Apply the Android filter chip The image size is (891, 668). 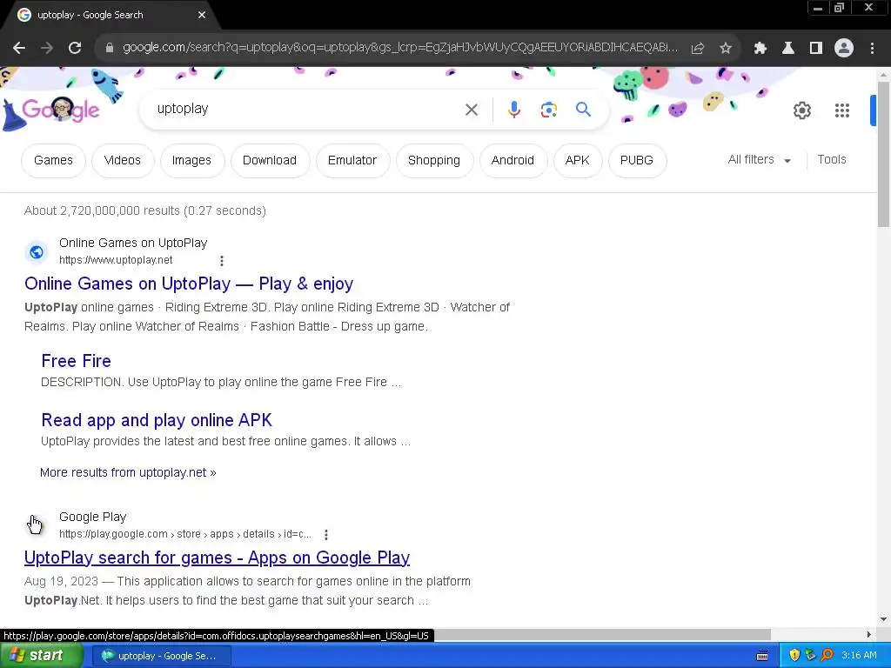tap(513, 161)
